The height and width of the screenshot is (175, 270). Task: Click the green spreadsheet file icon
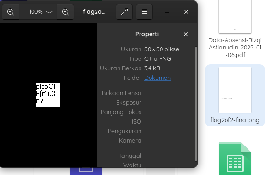coord(235,158)
